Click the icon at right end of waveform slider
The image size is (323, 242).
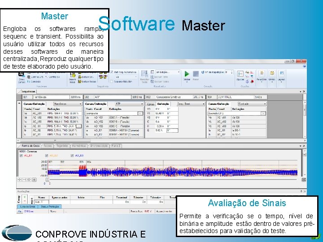click(304, 180)
